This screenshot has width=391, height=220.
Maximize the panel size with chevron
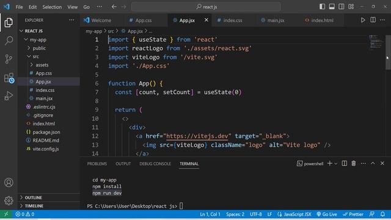coord(373,163)
